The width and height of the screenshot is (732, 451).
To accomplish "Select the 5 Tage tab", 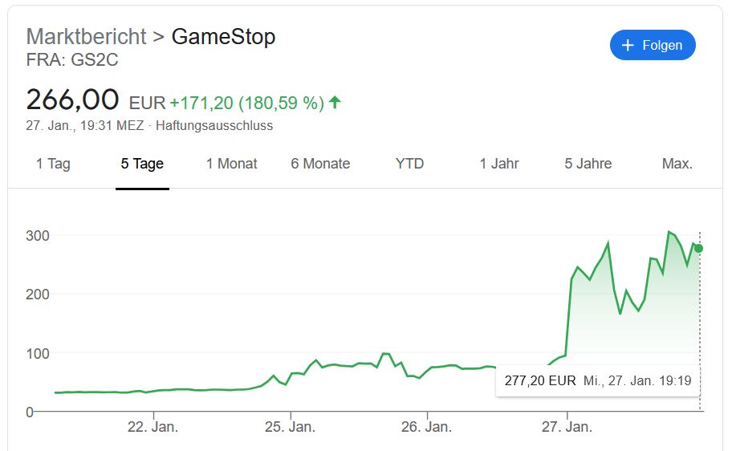I will pos(142,164).
